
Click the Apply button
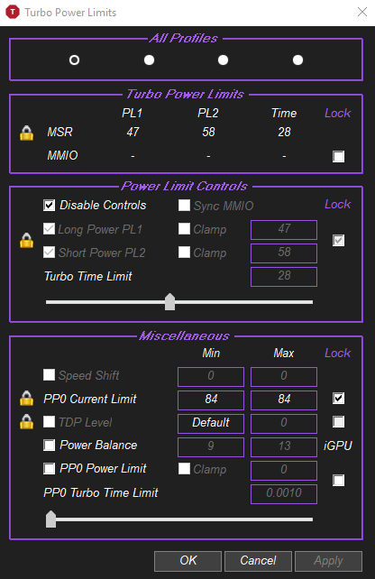(328, 561)
